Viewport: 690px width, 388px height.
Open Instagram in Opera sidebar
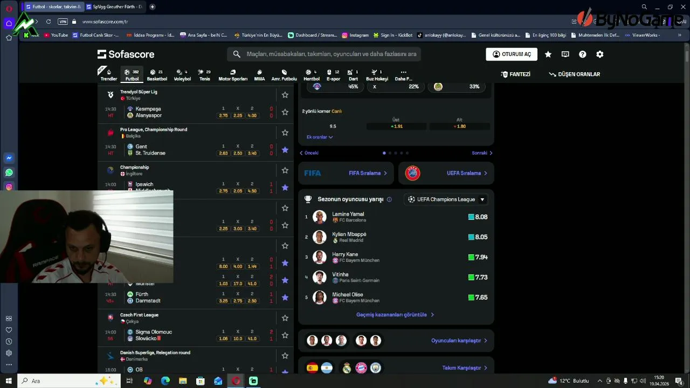pyautogui.click(x=9, y=187)
